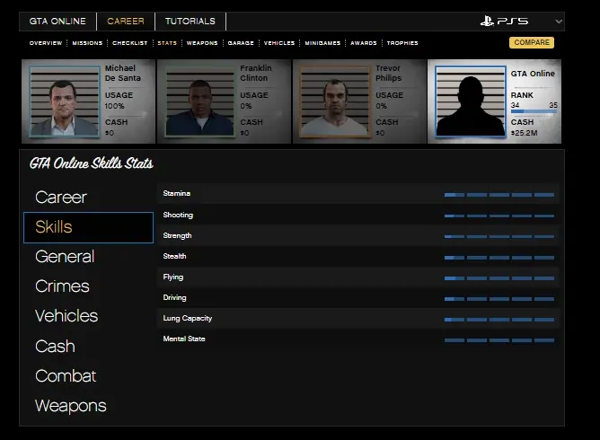Click the GTA Online rank progress bar
600x440 pixels.
[534, 112]
